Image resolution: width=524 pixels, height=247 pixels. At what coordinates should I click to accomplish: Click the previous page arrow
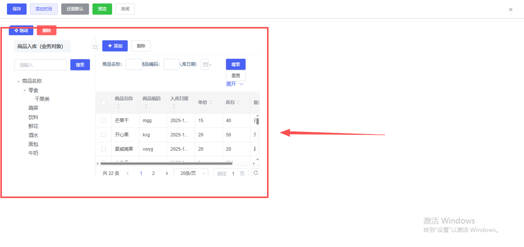click(128, 173)
